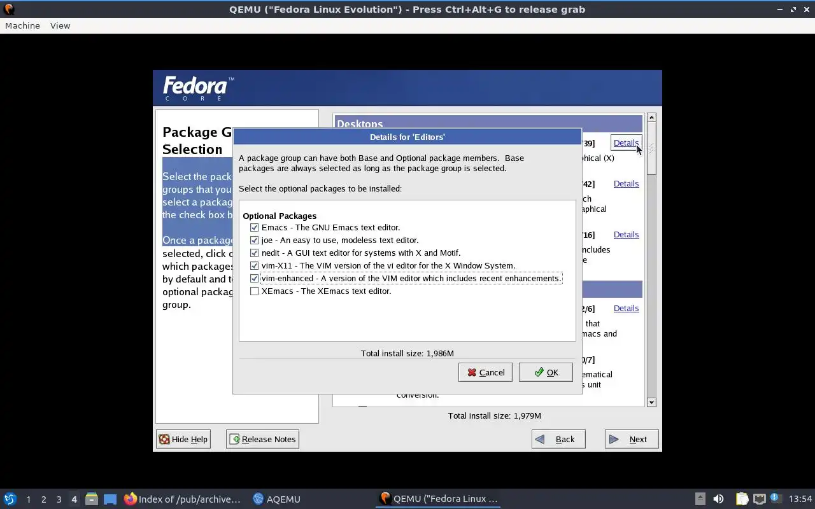The width and height of the screenshot is (815, 509).
Task: Click the Desktops group header
Action: click(488, 124)
